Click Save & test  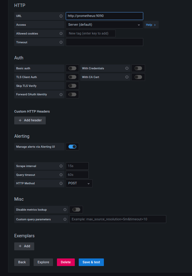pos(91,262)
